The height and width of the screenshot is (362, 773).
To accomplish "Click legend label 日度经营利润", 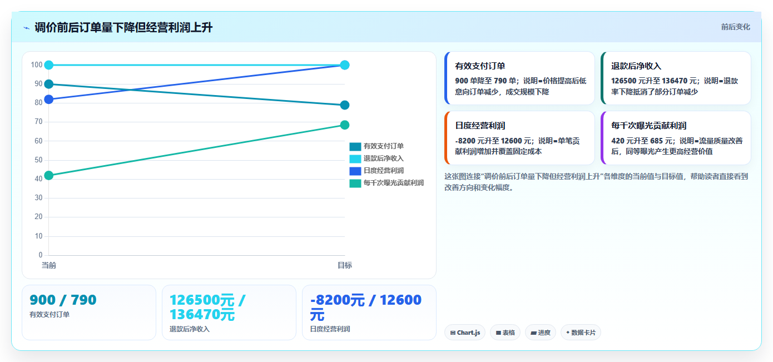I will (x=384, y=171).
